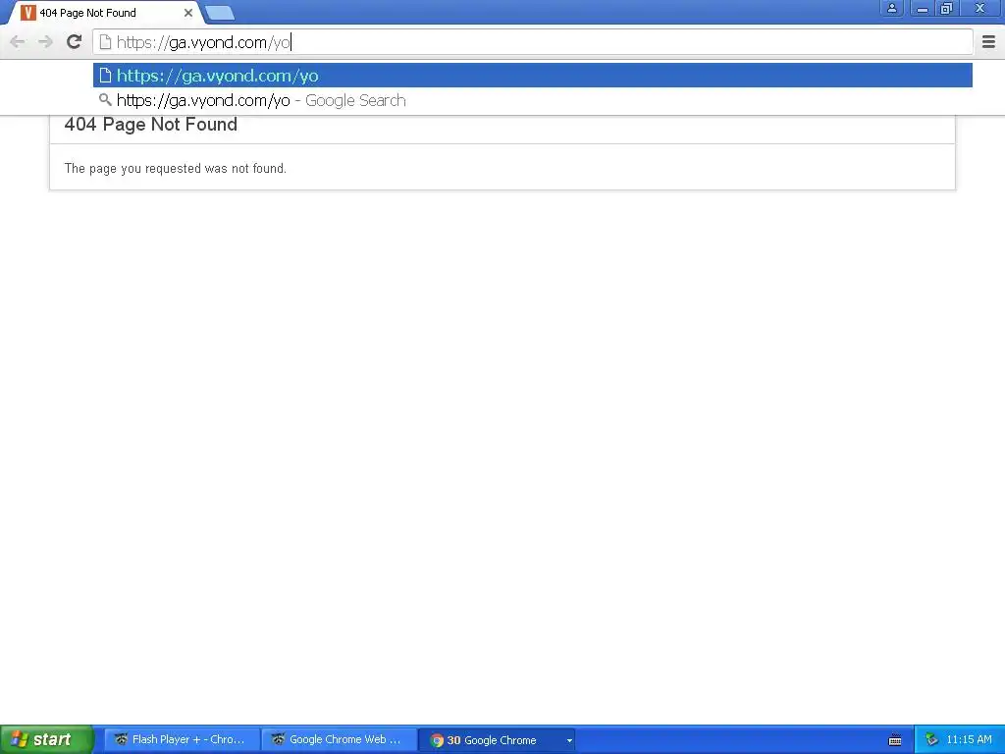
Task: Restore down the Chrome window
Action: click(947, 8)
